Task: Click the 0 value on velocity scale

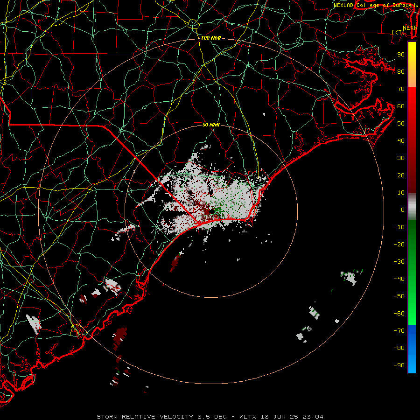Action: pyautogui.click(x=403, y=210)
